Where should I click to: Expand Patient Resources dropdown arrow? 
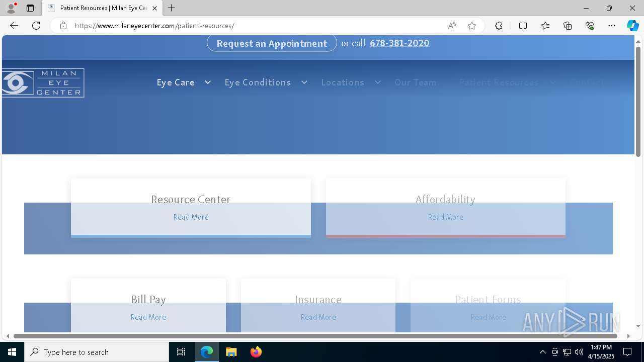point(552,82)
